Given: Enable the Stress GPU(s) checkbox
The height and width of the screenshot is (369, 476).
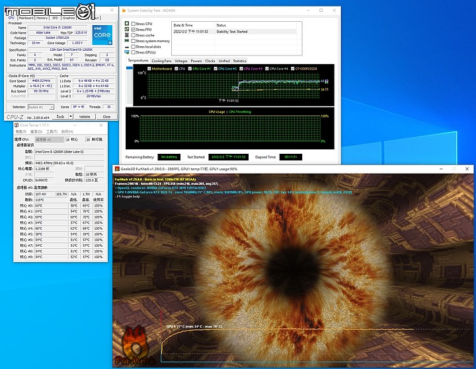Looking at the screenshot, I should pos(134,52).
